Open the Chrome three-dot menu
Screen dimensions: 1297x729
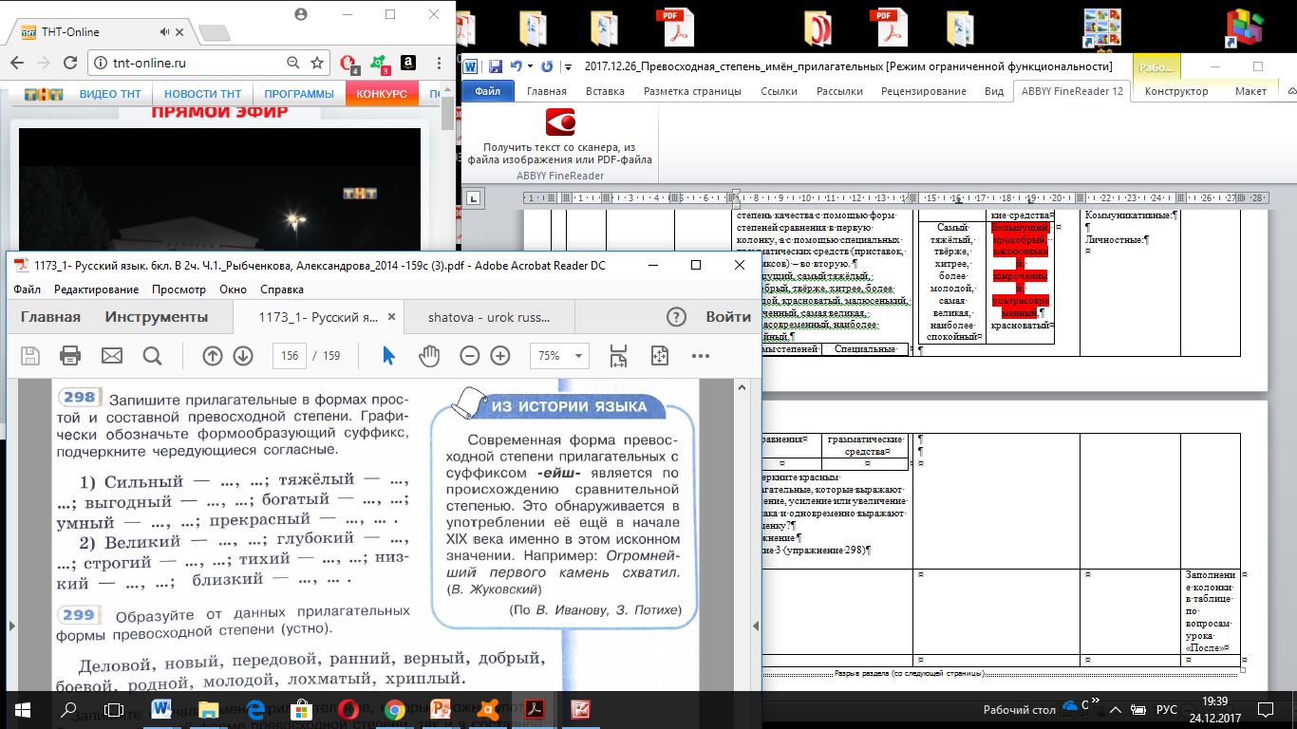(x=438, y=63)
